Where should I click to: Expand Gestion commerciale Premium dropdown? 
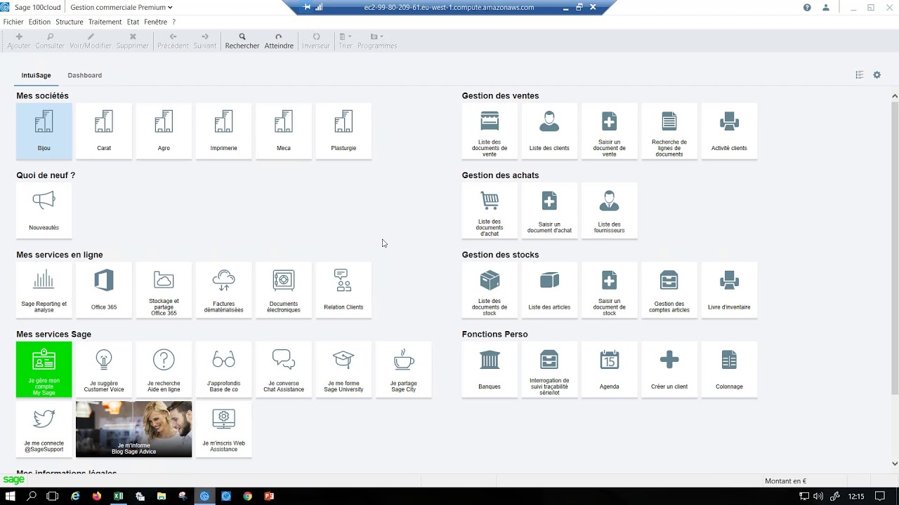point(122,7)
